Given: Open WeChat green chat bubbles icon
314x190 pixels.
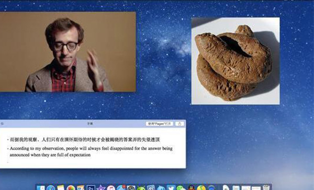Looking at the screenshot, I should tap(181, 188).
